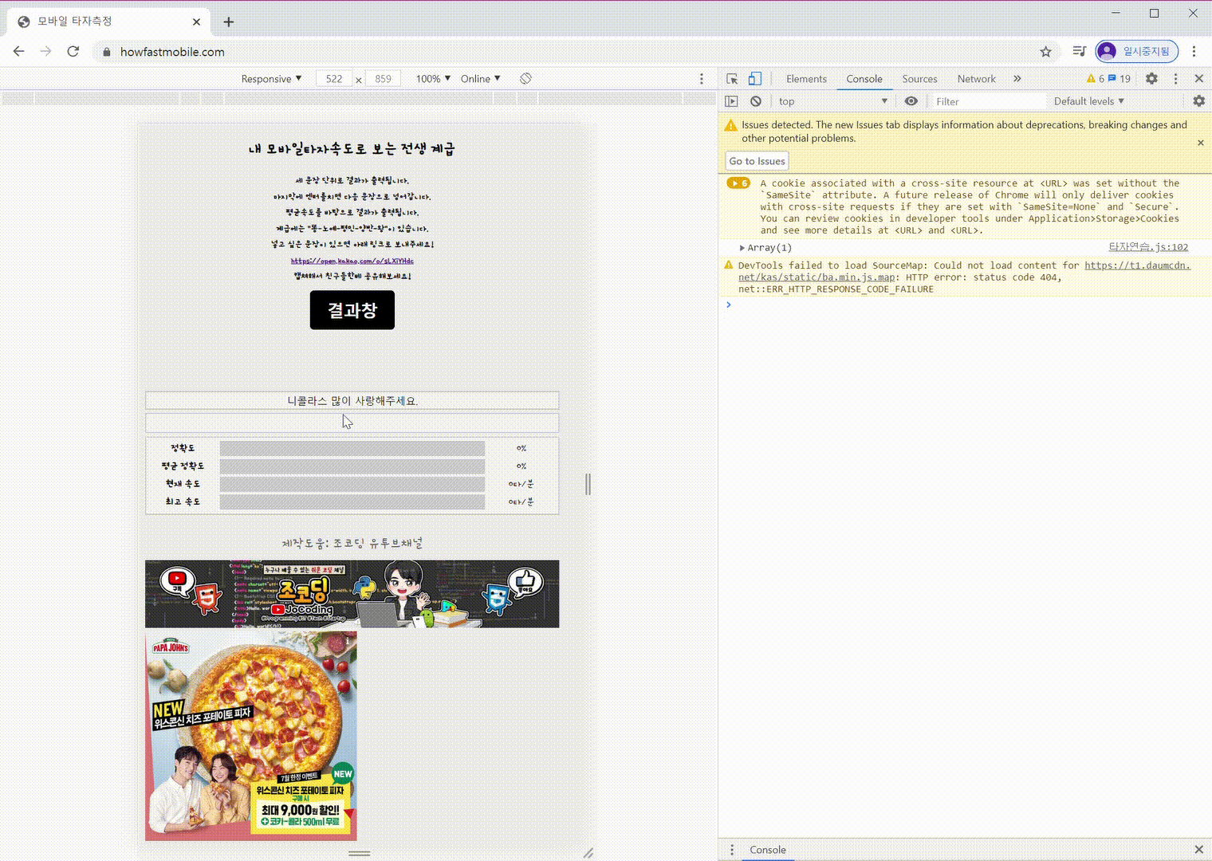Reload the howfastmobile.com page
Image resolution: width=1212 pixels, height=861 pixels.
coord(73,51)
